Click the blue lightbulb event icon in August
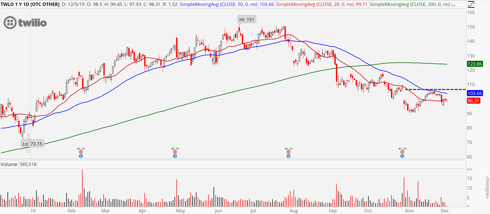The image size is (490, 214). (x=288, y=156)
